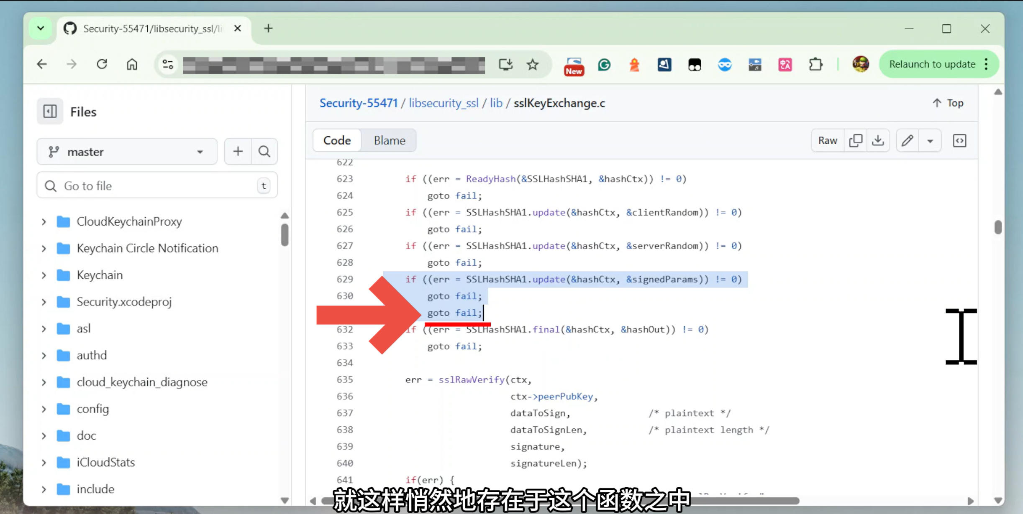Expand the CloudKeychainProxy folder

(x=44, y=221)
